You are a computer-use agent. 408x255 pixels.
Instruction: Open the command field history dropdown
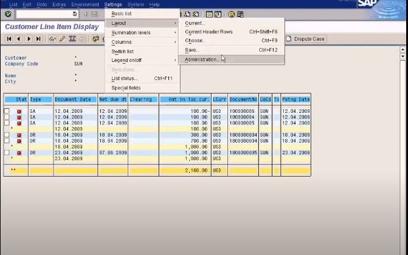(x=75, y=14)
